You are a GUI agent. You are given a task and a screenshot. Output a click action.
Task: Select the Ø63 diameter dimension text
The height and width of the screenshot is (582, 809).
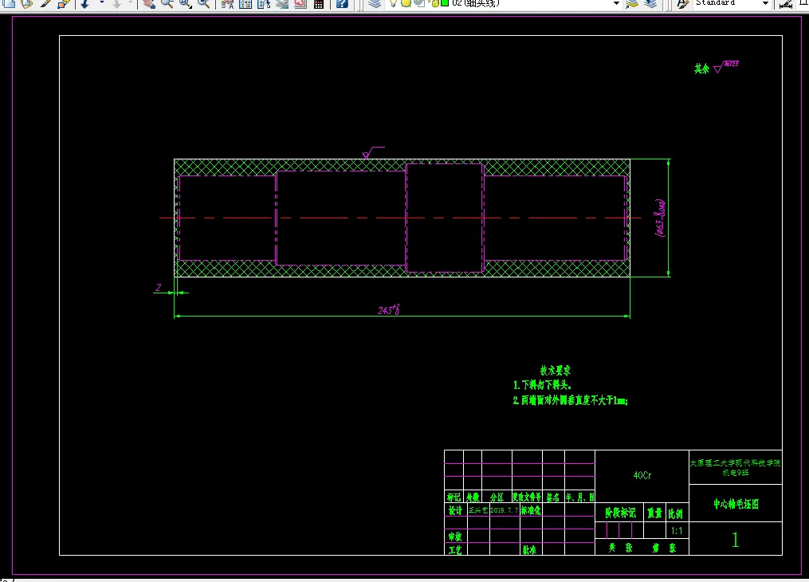[x=660, y=218]
